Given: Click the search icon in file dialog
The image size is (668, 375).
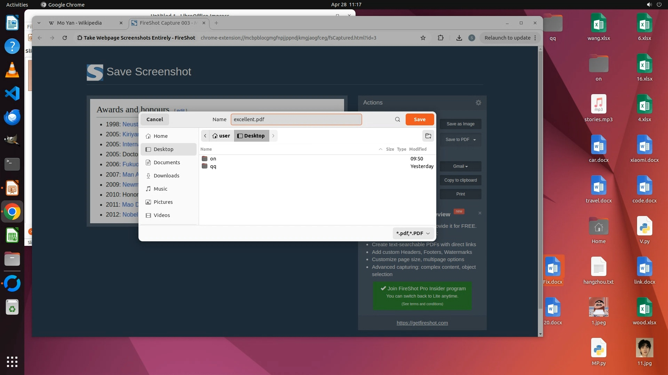Looking at the screenshot, I should (397, 119).
